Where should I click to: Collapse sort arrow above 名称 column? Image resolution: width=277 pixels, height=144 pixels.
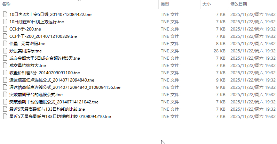click(x=79, y=1)
